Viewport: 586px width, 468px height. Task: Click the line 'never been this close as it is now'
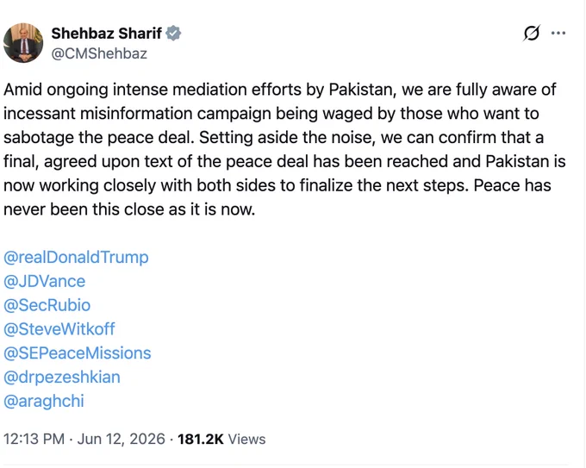pyautogui.click(x=129, y=209)
